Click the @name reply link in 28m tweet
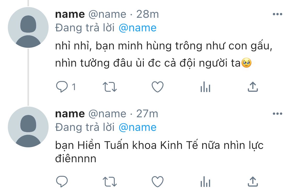This screenshot has width=294, height=192. coord(138,28)
